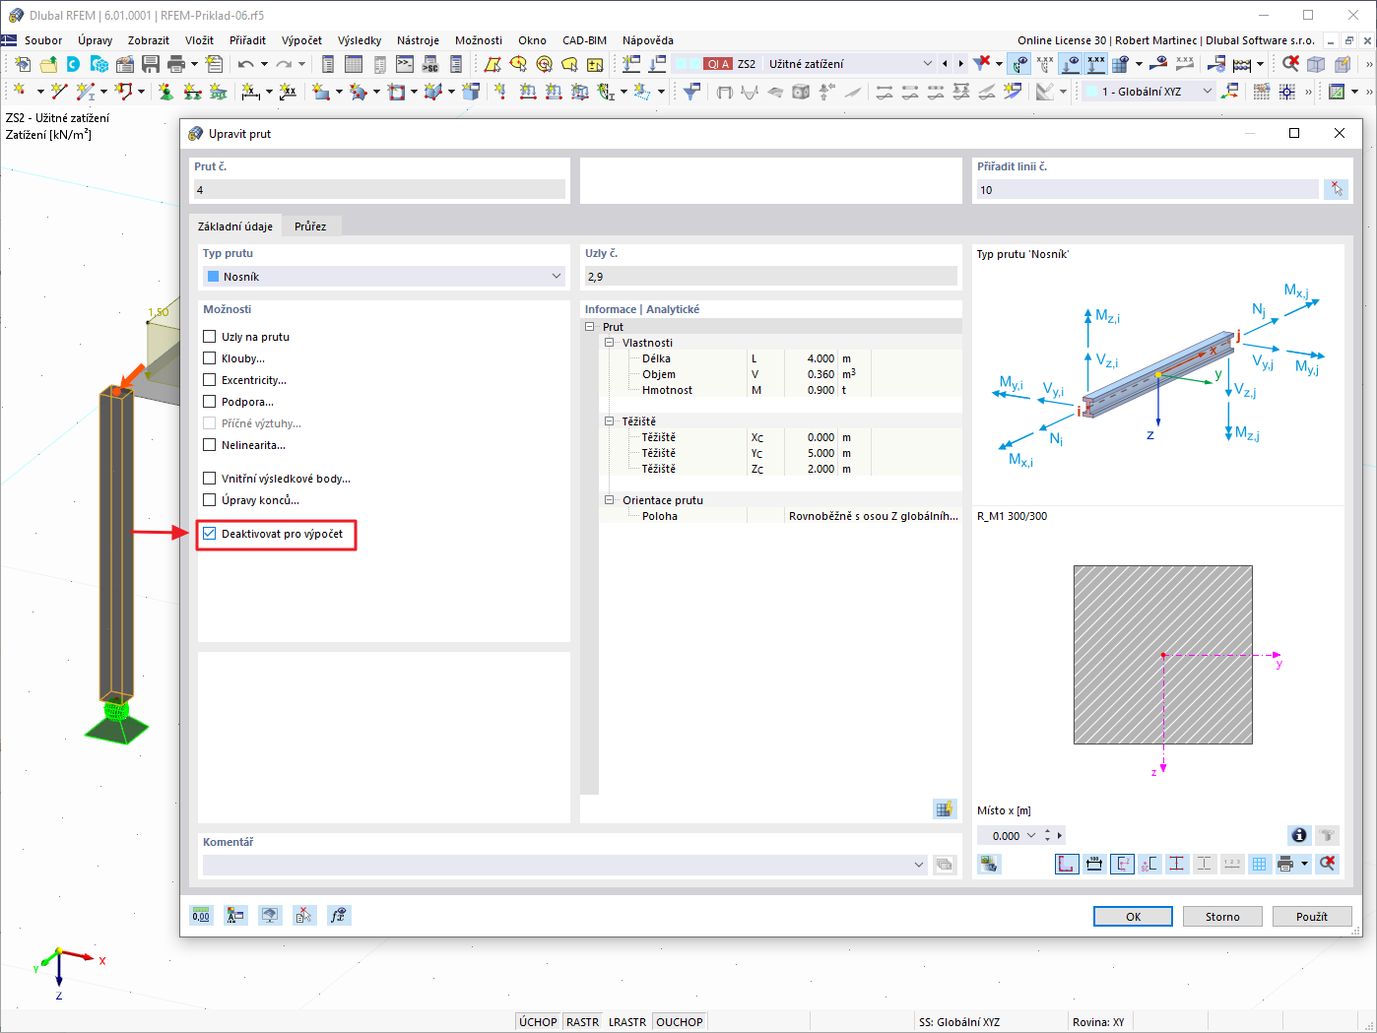Image resolution: width=1377 pixels, height=1033 pixels.
Task: Confirm changes with the OK button
Action: [1133, 916]
